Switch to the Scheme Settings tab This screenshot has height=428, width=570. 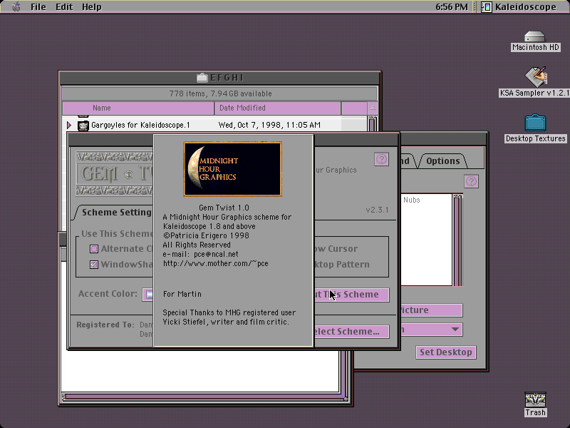point(113,213)
